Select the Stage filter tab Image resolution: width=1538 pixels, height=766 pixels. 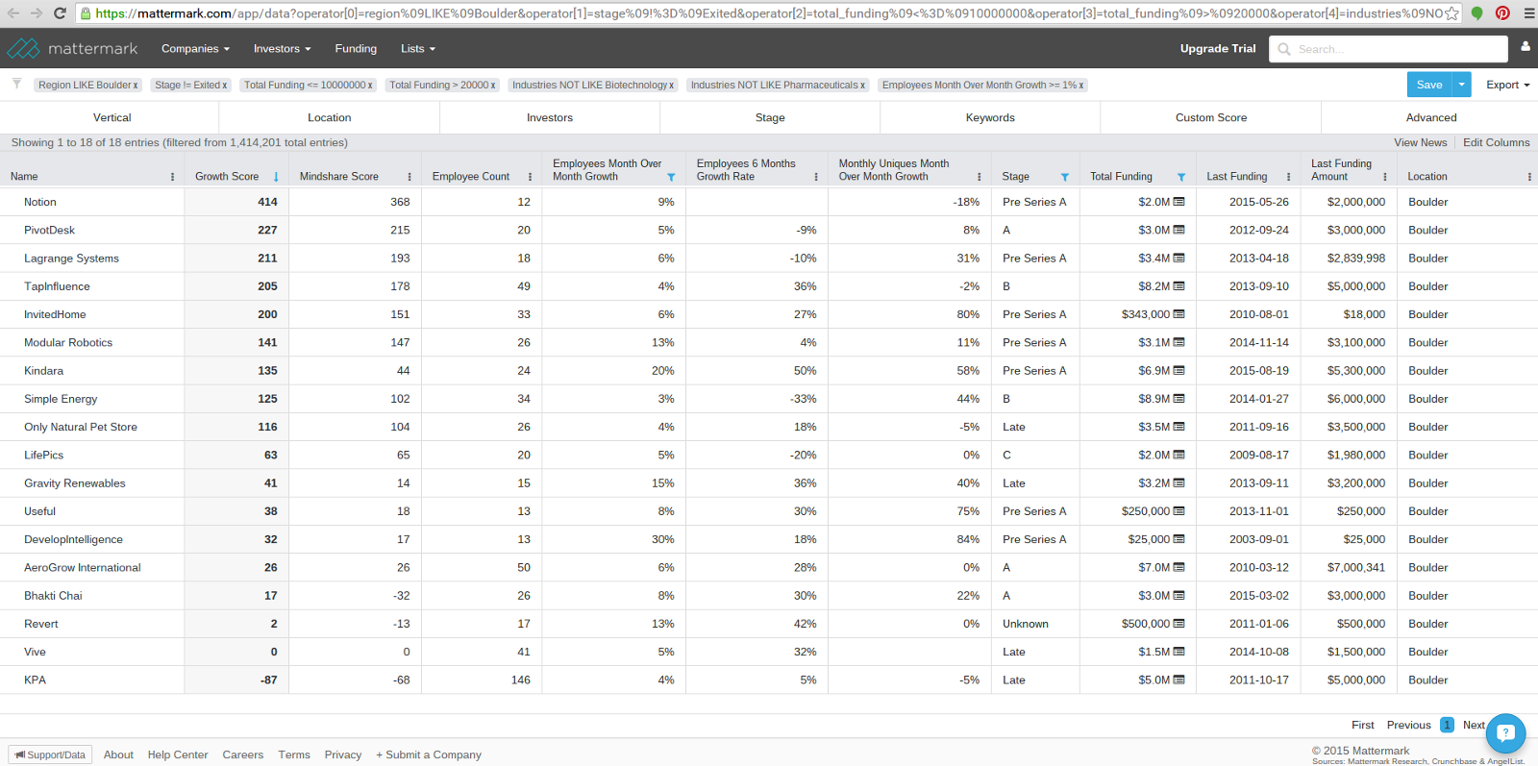[770, 117]
